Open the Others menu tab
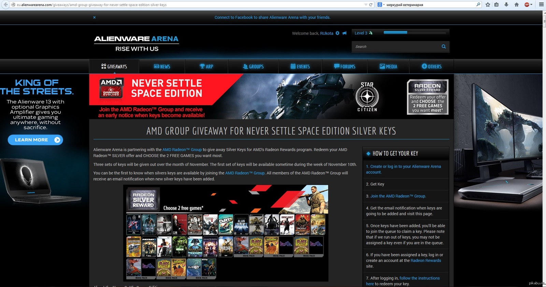 [431, 67]
